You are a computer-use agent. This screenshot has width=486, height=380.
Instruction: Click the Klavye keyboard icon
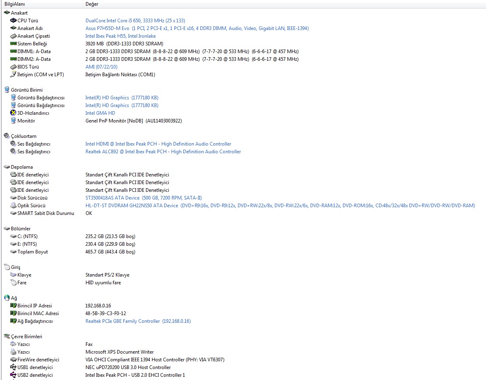point(13,275)
